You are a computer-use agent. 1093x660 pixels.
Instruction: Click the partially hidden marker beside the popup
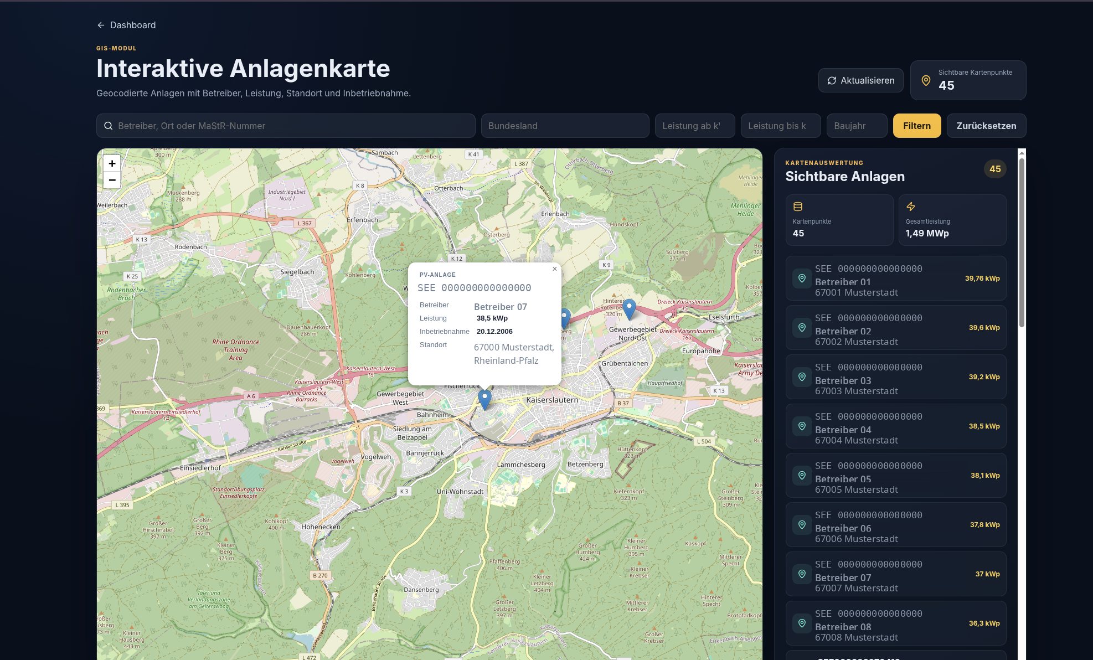click(565, 318)
